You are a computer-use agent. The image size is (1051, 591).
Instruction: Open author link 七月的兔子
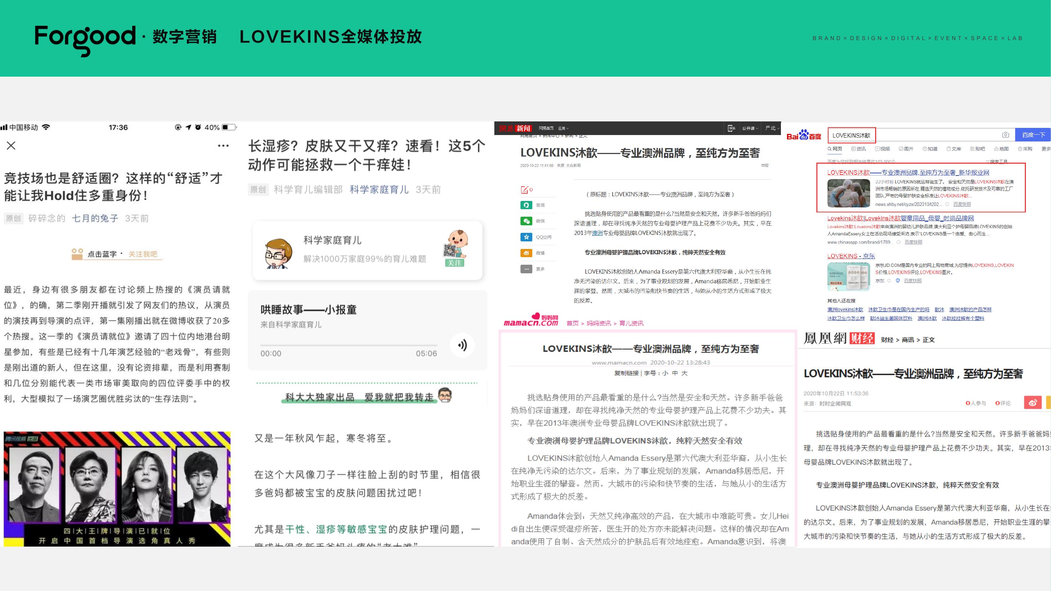point(95,218)
